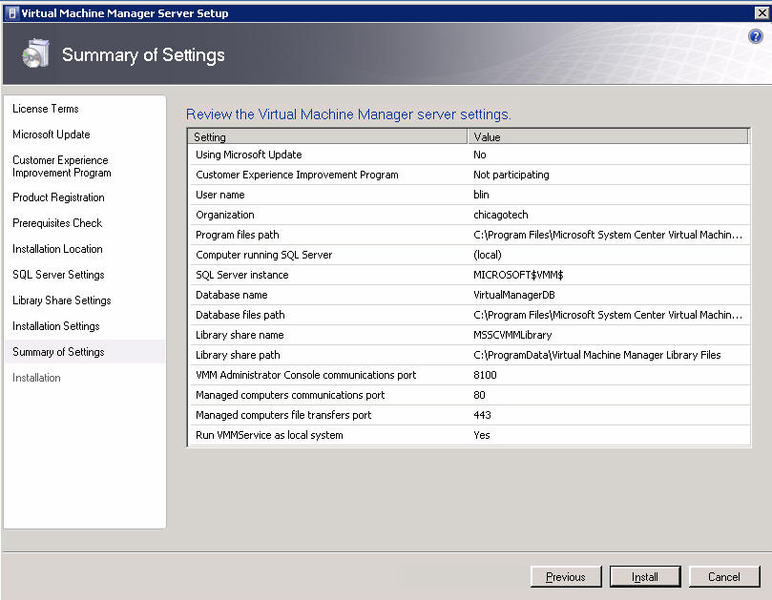
Task: Click the value 'Not participating'
Action: click(x=511, y=175)
